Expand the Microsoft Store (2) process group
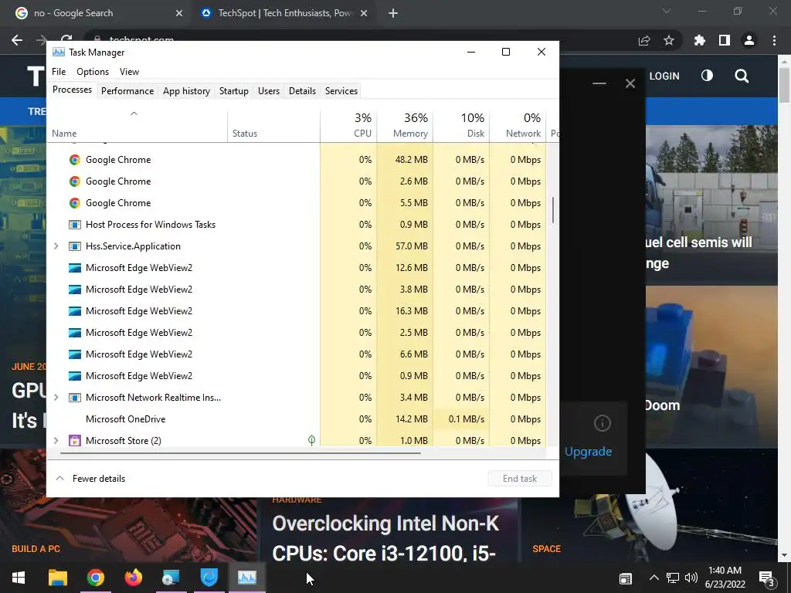 pyautogui.click(x=56, y=441)
